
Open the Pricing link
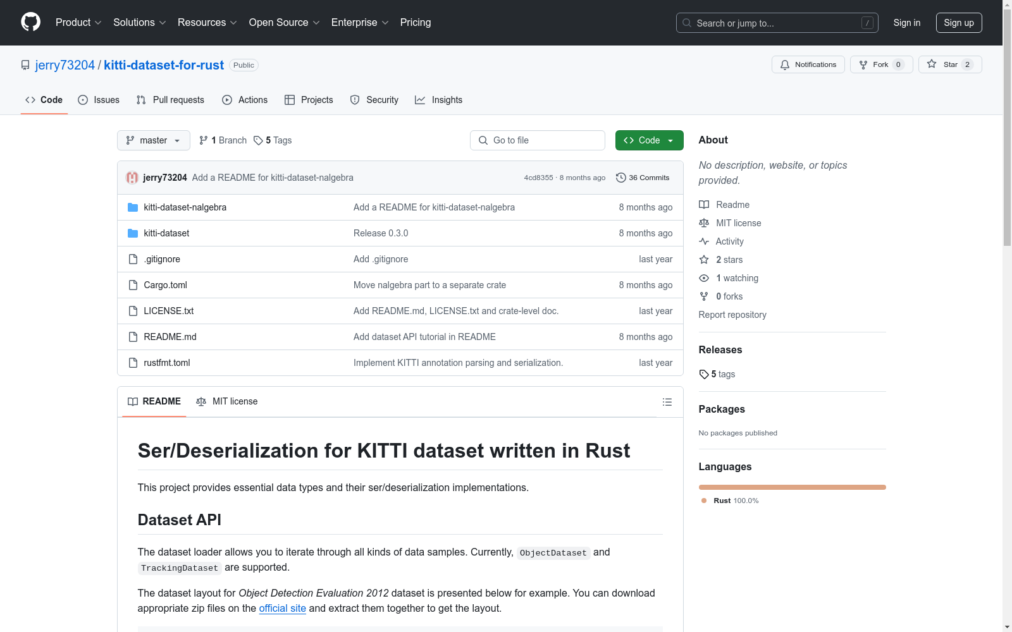coord(416,23)
